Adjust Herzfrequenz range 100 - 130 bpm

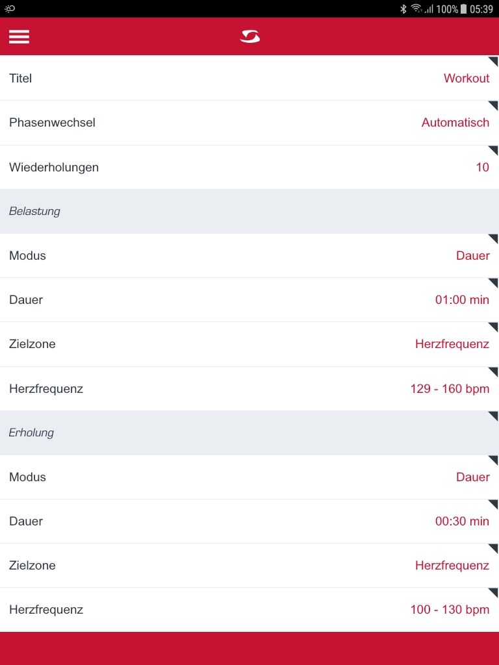(450, 610)
